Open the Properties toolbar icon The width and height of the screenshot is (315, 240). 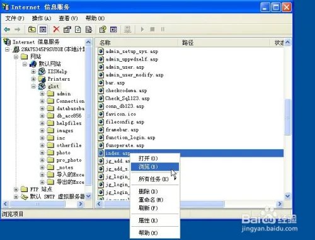pos(67,30)
